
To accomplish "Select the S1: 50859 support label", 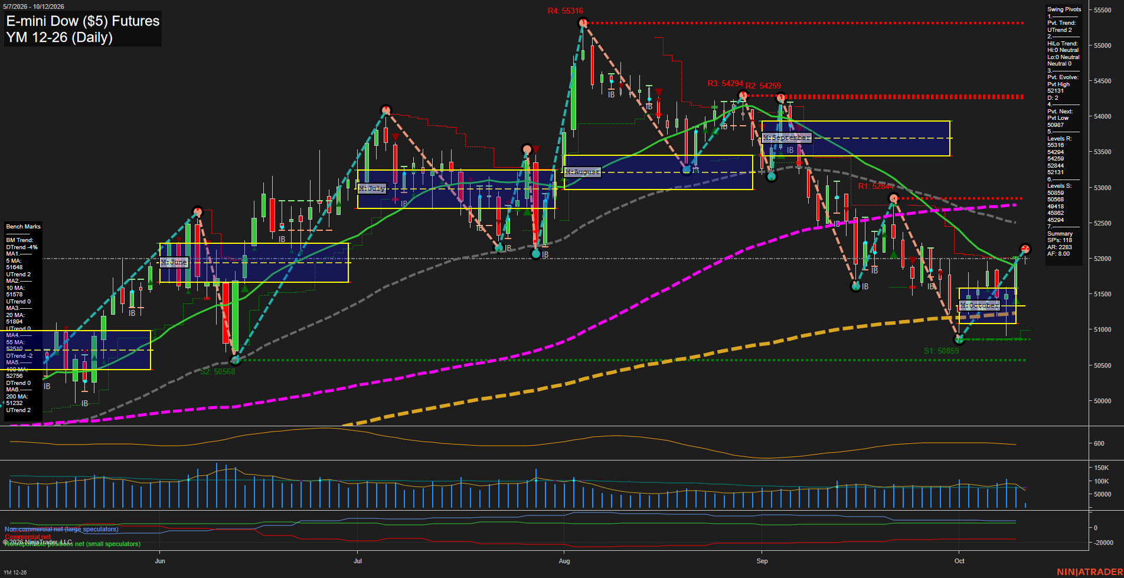I will coord(941,351).
